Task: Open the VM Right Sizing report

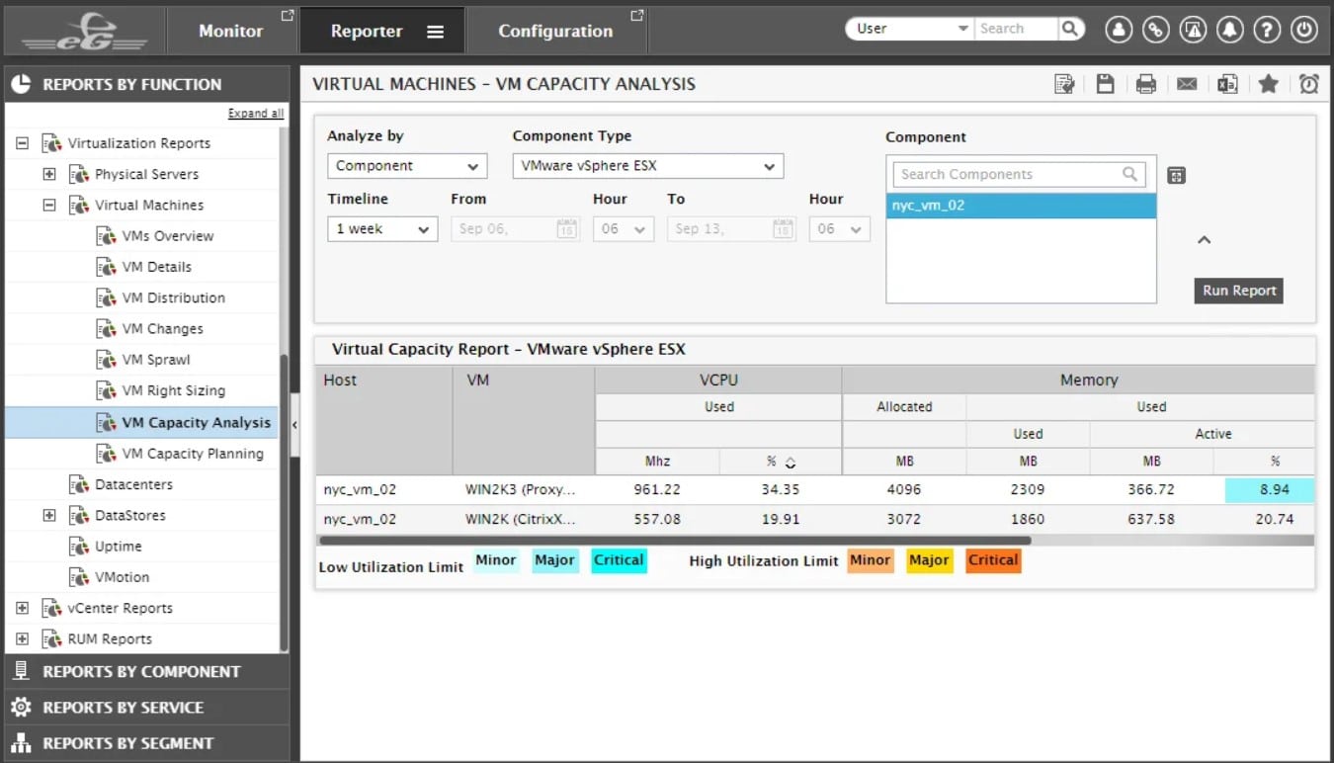Action: point(173,390)
